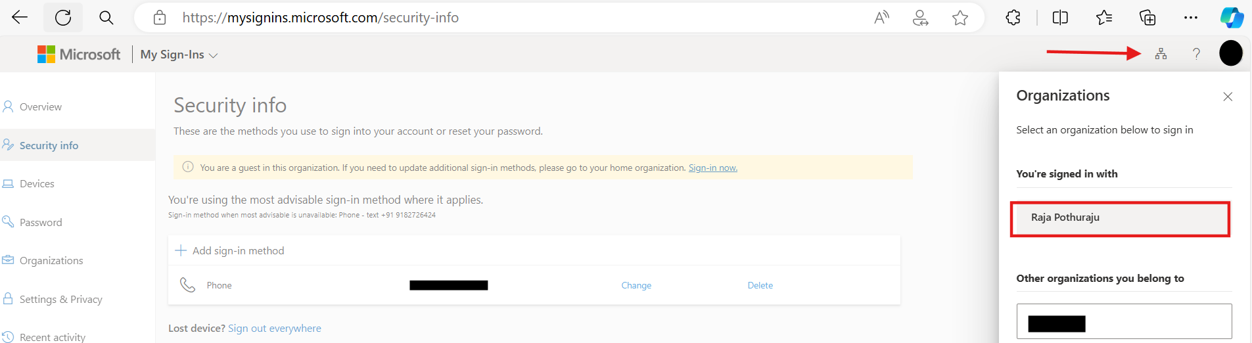The height and width of the screenshot is (343, 1252).
Task: Click the Sign out everywhere link
Action: (x=274, y=328)
